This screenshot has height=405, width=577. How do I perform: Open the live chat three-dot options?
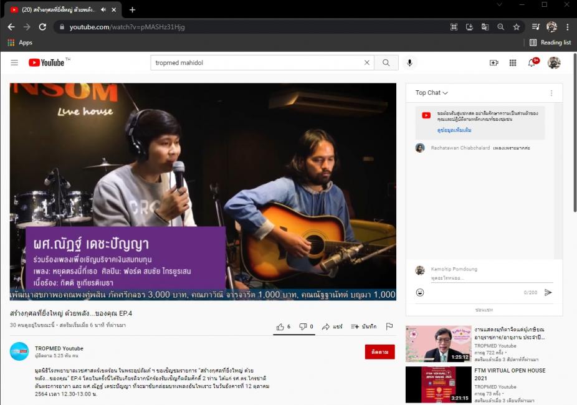pos(551,93)
